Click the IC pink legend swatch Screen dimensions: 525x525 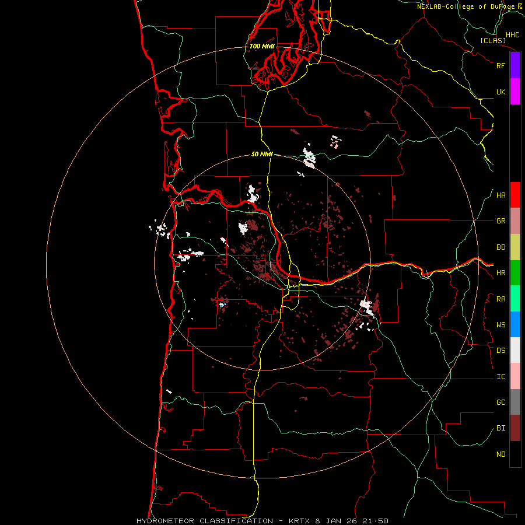click(515, 376)
